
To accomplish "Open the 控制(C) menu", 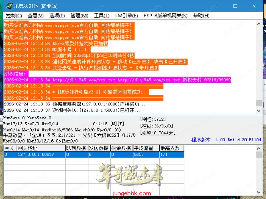I will click(x=14, y=16).
